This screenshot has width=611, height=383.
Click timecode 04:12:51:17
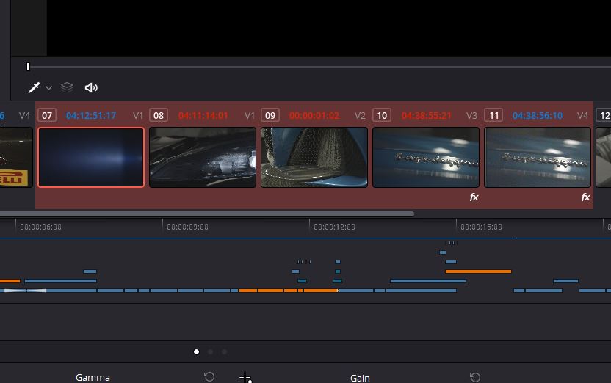[x=91, y=116]
